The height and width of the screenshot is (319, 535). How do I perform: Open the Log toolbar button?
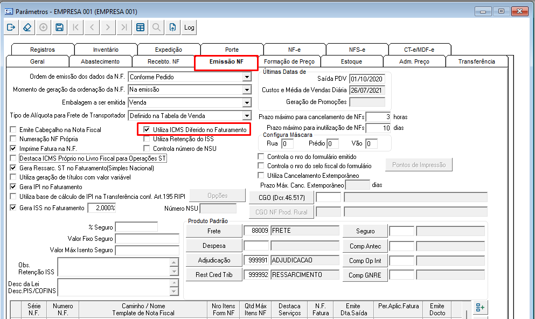[x=189, y=27]
